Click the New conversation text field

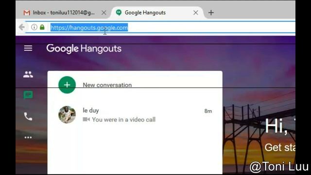107,85
